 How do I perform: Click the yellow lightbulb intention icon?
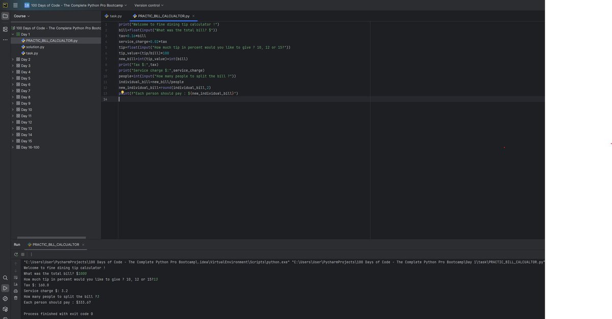pyautogui.click(x=122, y=92)
